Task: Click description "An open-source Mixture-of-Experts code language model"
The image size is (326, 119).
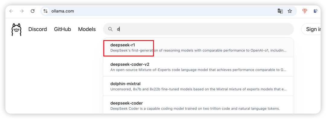Action: click(198, 70)
